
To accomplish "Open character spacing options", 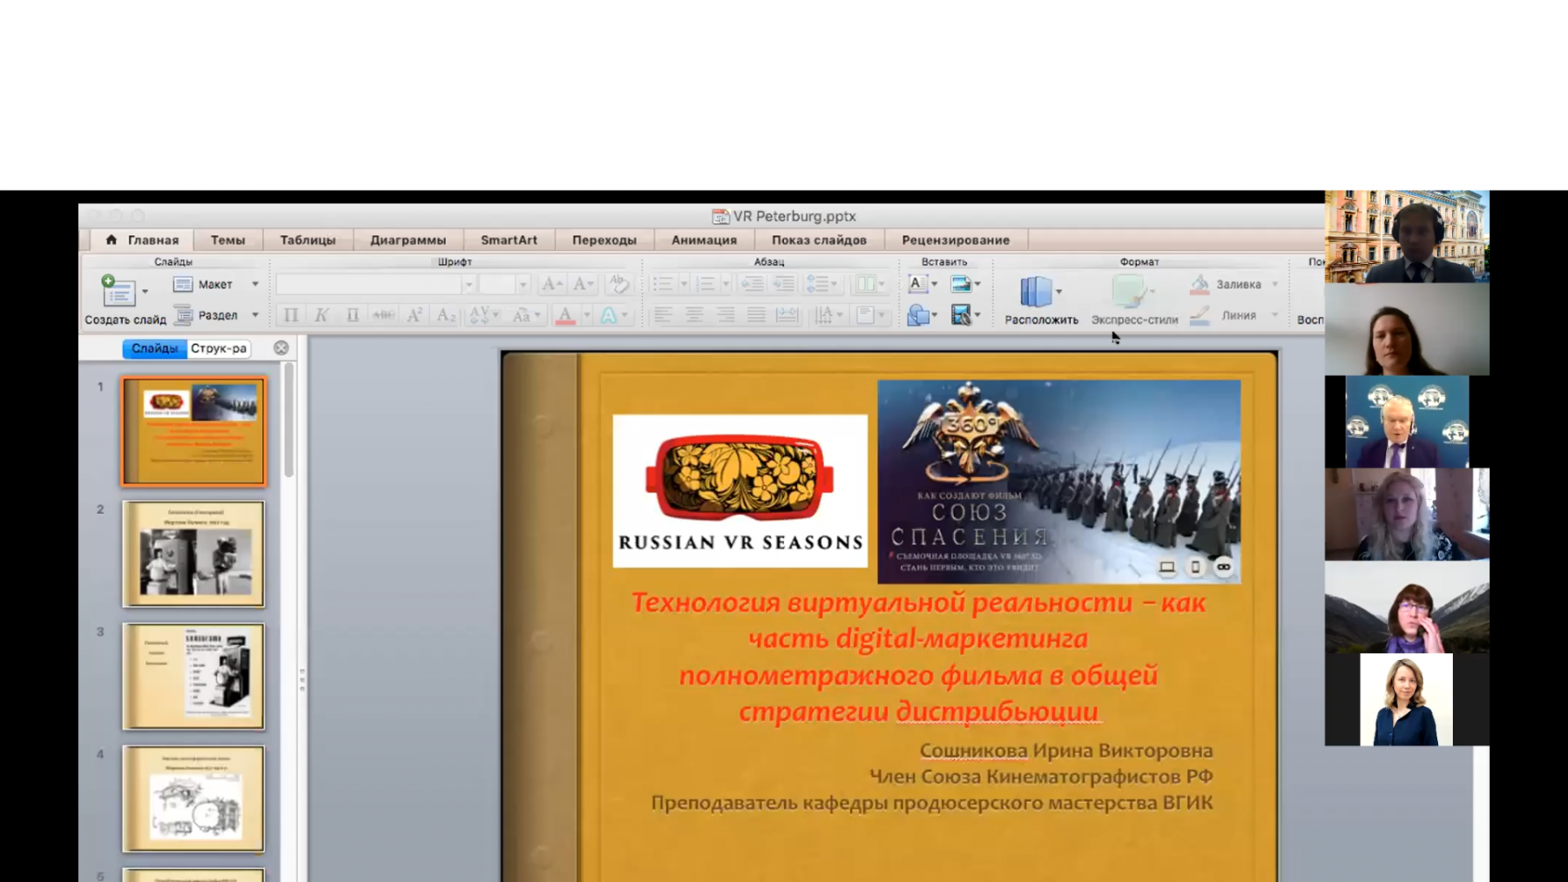I will pyautogui.click(x=483, y=315).
